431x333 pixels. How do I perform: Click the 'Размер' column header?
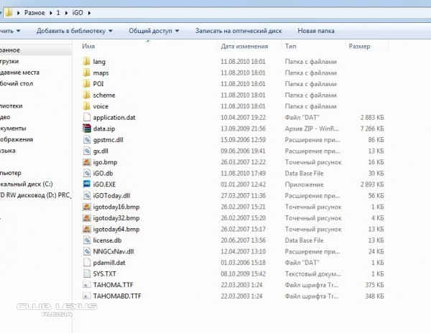359,46
